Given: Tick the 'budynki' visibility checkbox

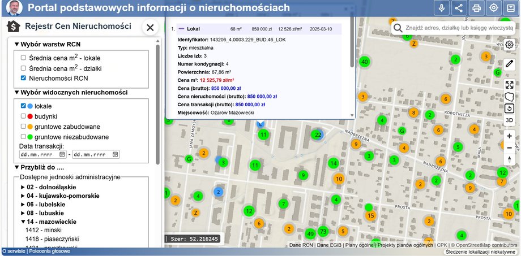Looking at the screenshot, I should pos(23,116).
